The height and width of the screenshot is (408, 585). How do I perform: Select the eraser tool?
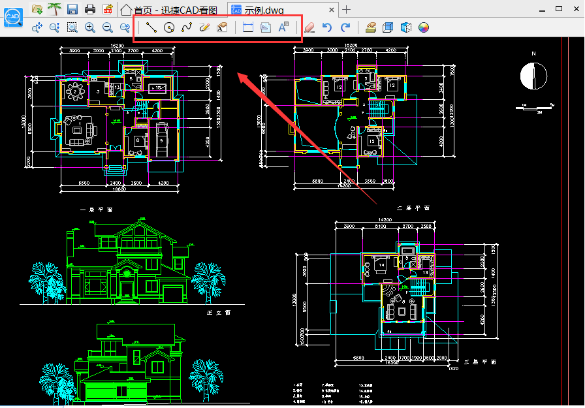(x=309, y=27)
